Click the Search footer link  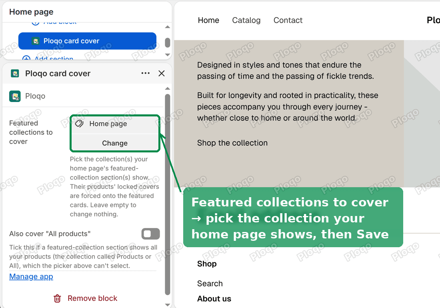[210, 284]
